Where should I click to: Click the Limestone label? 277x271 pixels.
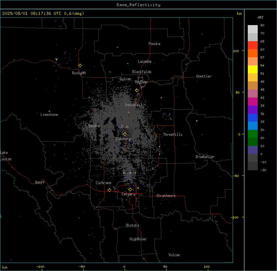click(49, 115)
